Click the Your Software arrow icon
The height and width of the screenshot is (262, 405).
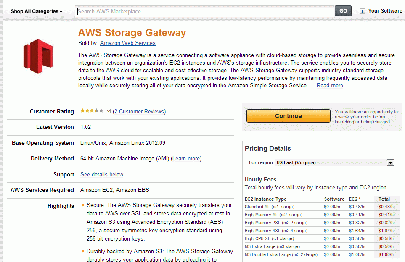click(x=363, y=11)
